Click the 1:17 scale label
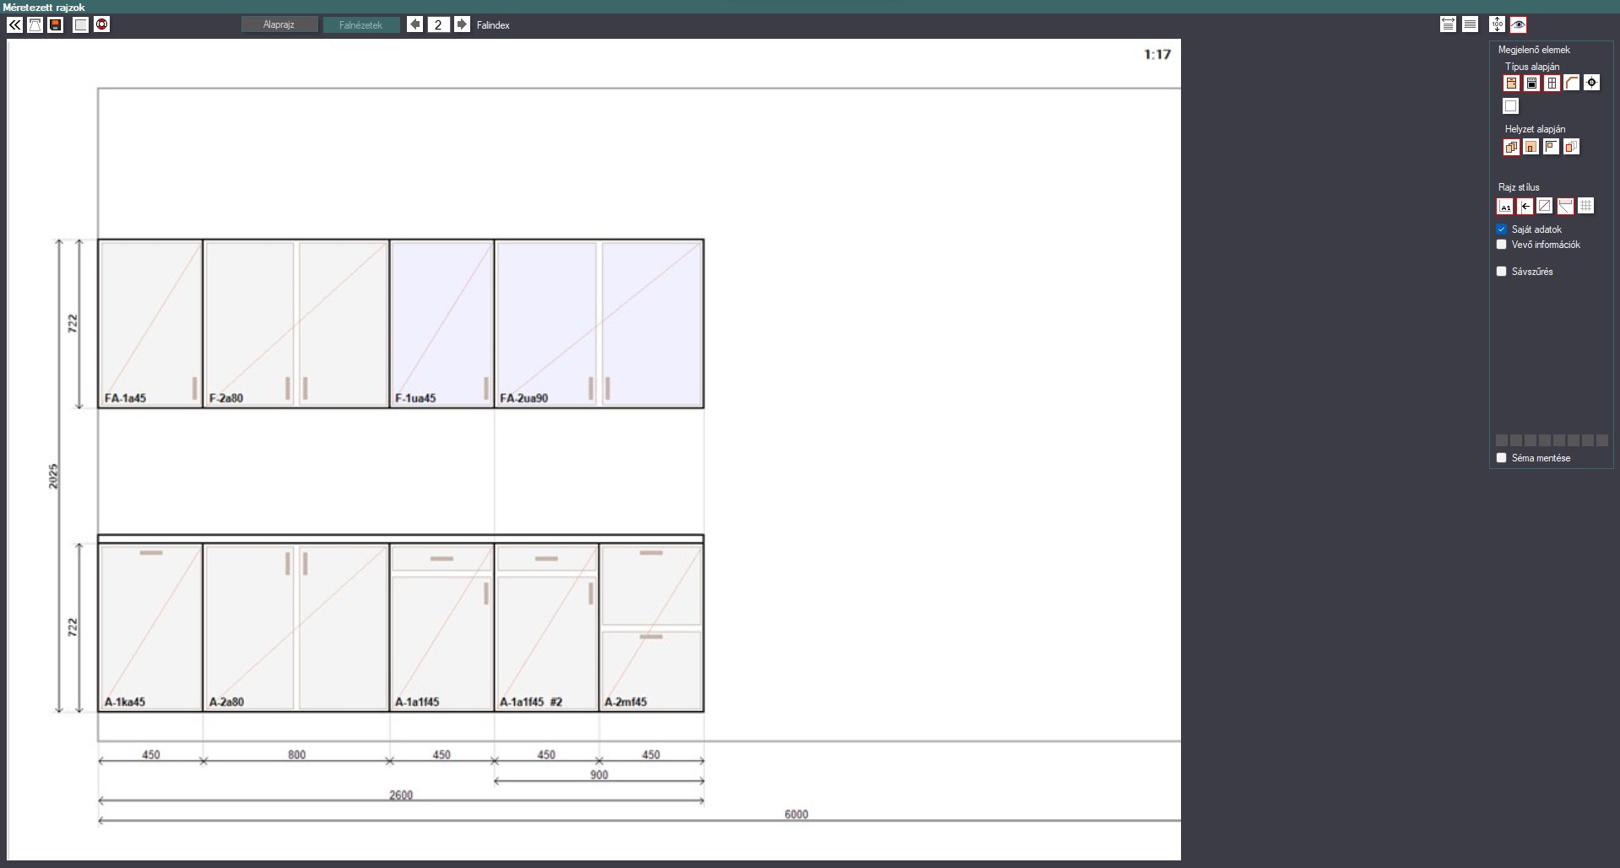The width and height of the screenshot is (1620, 868). coord(1157,54)
